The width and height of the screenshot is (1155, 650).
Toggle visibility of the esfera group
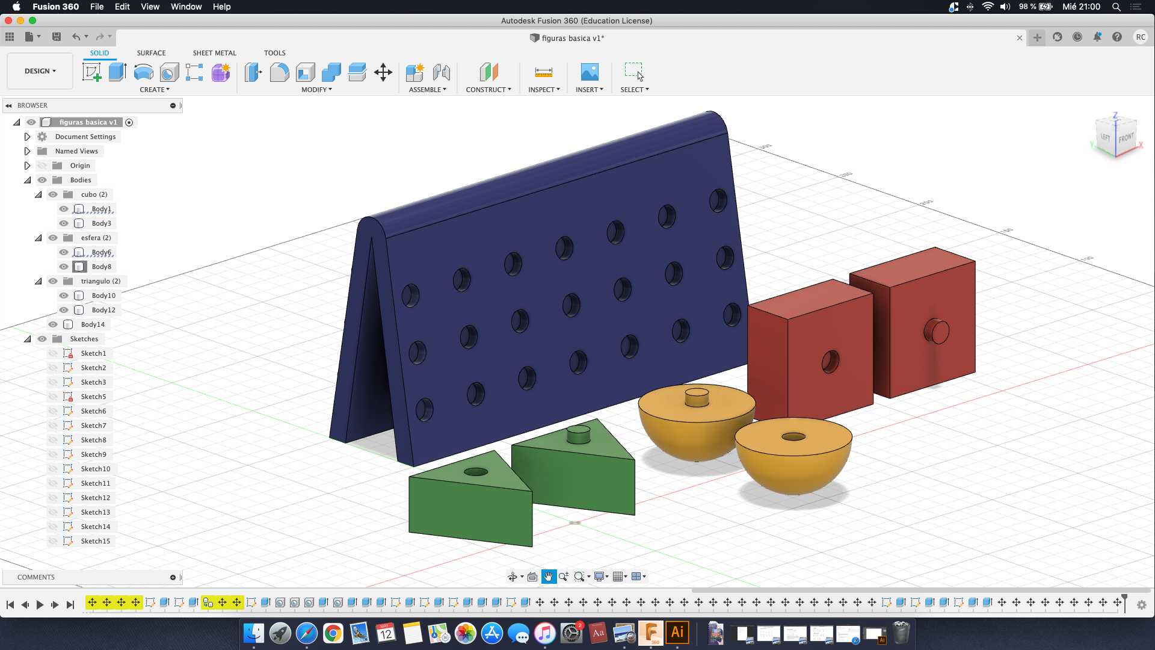(x=53, y=238)
